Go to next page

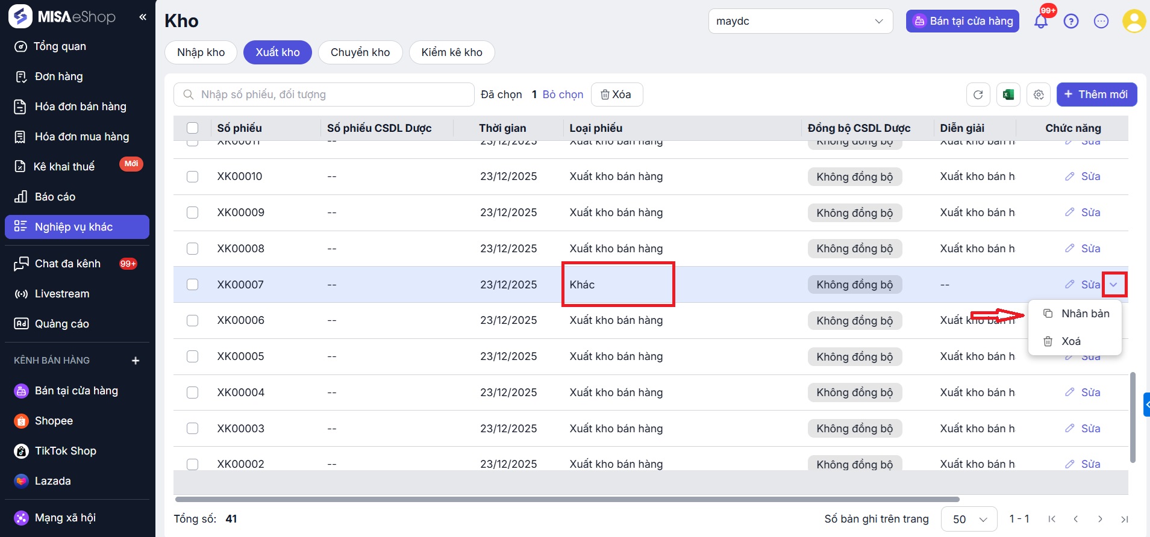1100,519
